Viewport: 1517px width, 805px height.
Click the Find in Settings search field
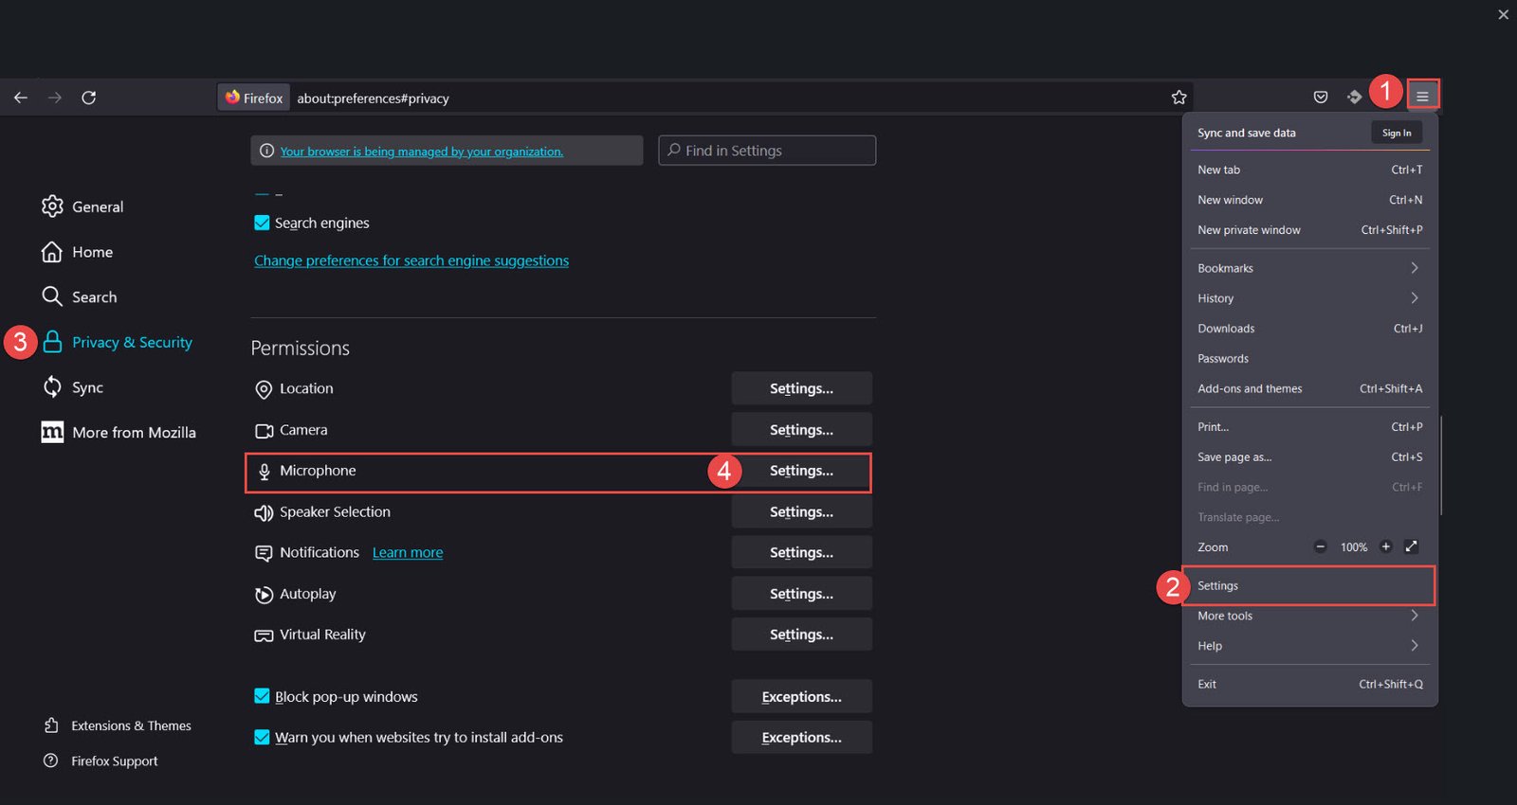coord(768,151)
